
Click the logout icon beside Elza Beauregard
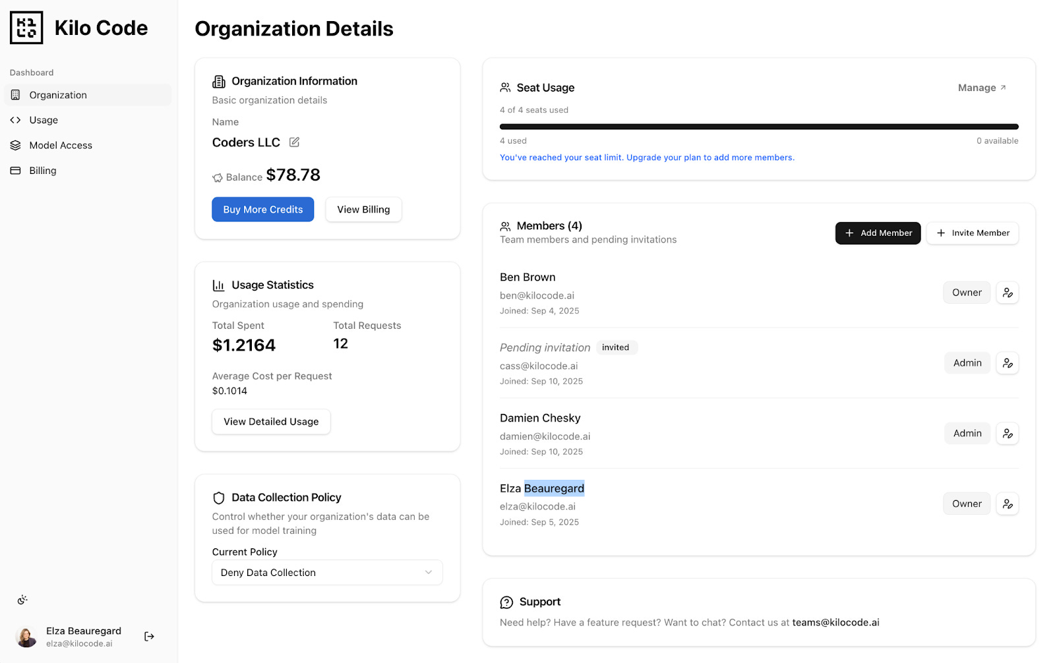point(149,637)
